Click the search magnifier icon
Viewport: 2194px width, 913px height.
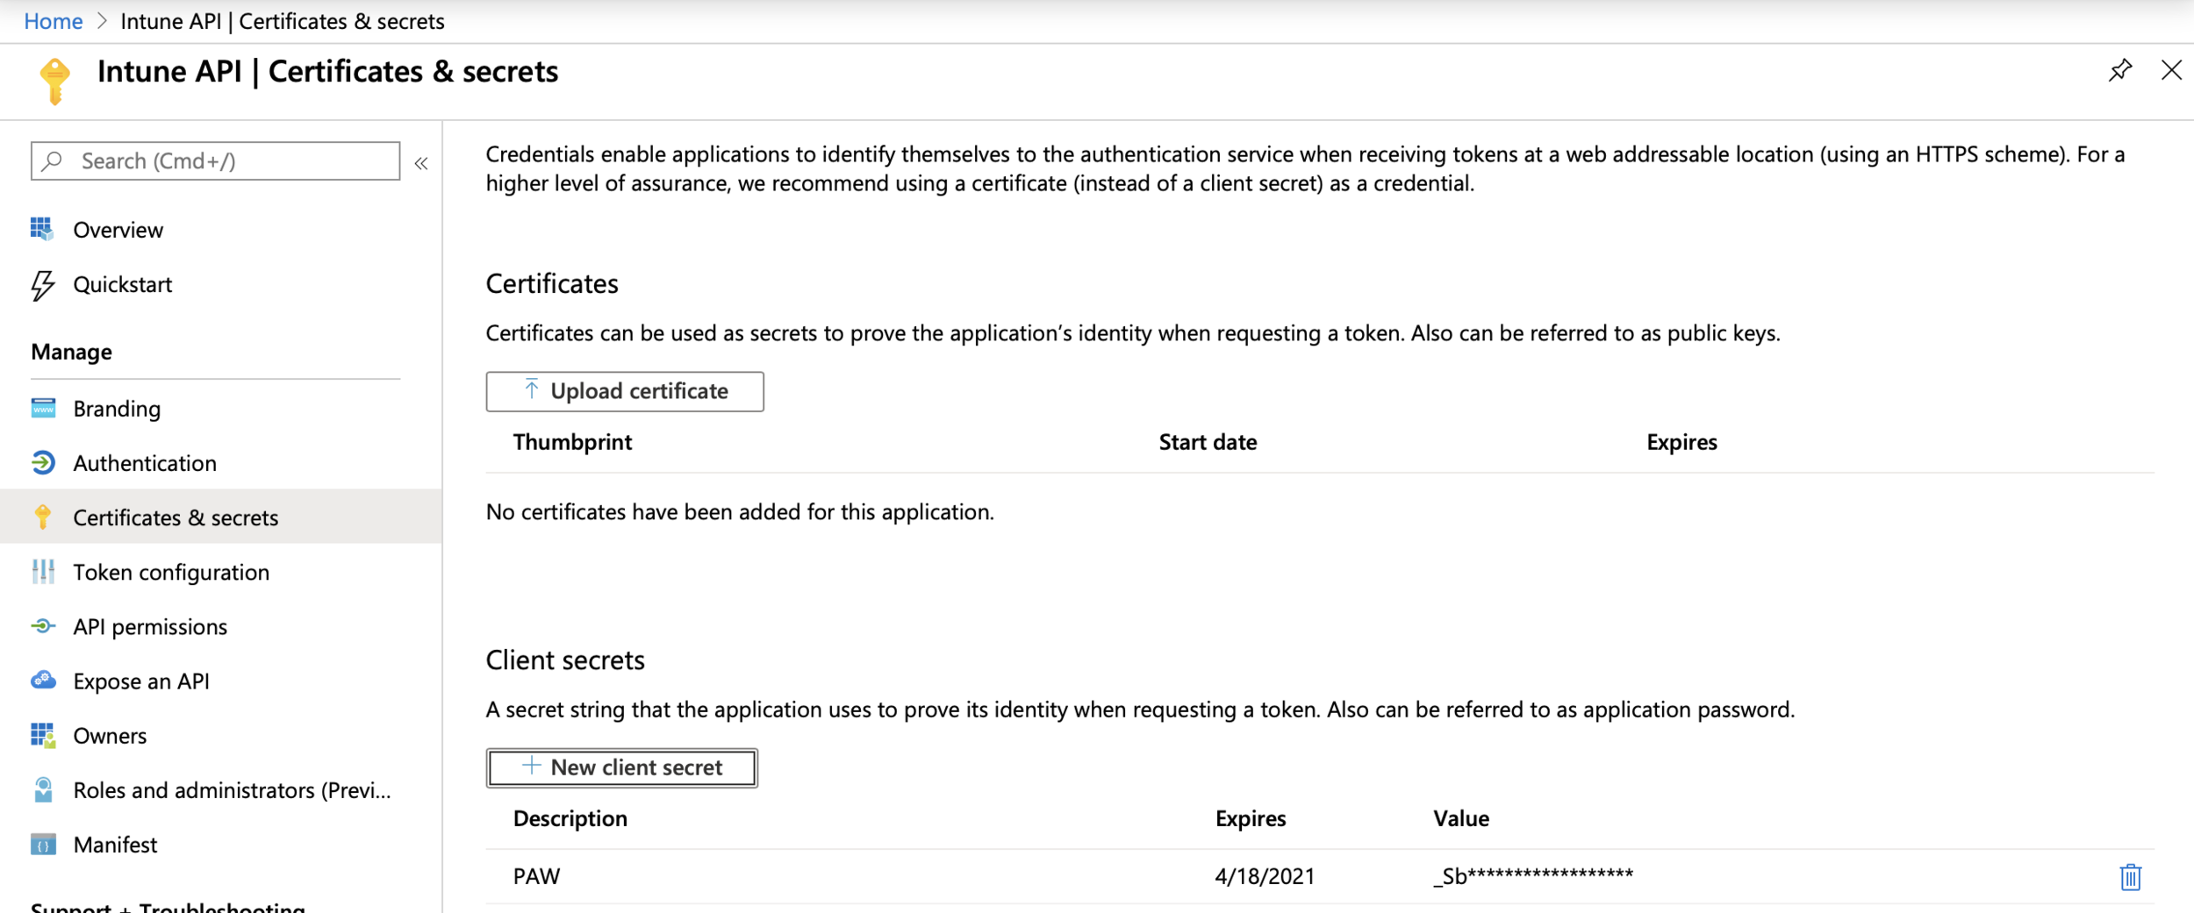point(53,160)
